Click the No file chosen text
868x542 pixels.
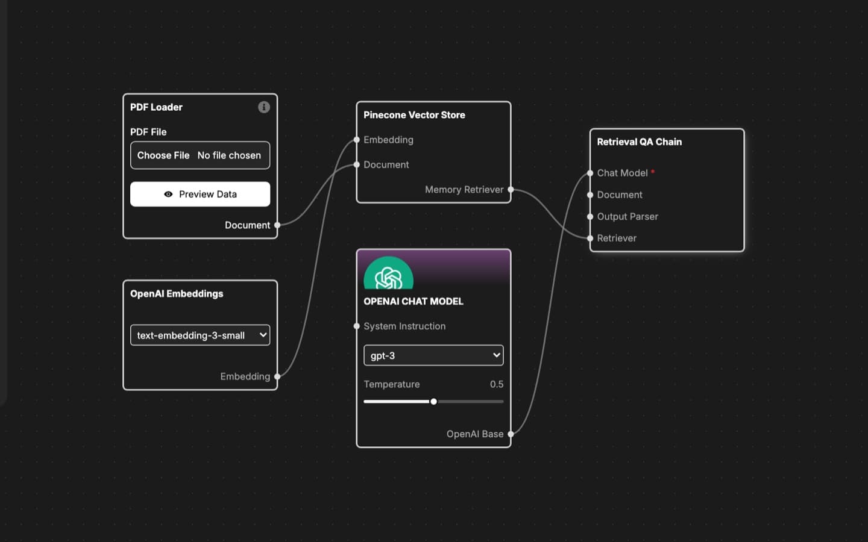[229, 155]
